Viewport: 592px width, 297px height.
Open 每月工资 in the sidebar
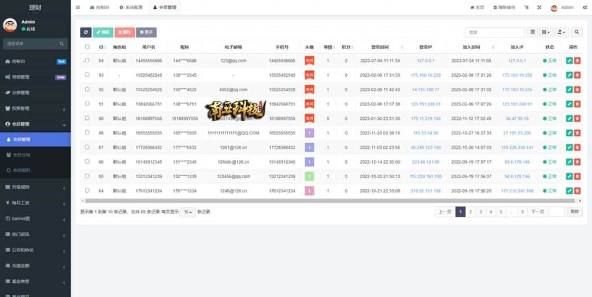pyautogui.click(x=35, y=203)
